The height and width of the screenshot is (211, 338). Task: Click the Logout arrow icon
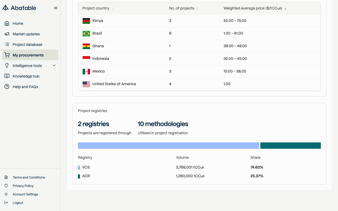coord(6,203)
